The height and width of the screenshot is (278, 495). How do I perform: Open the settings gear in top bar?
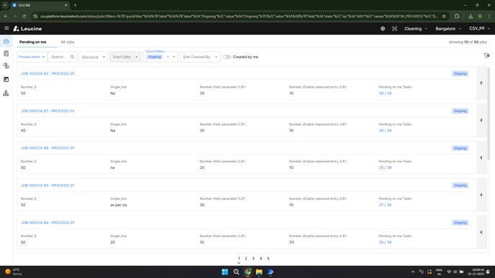383,29
